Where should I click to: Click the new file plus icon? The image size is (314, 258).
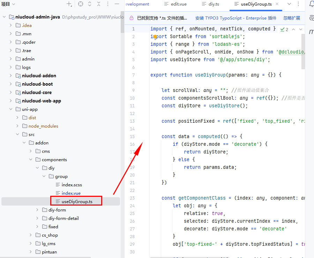pyautogui.click(x=69, y=4)
